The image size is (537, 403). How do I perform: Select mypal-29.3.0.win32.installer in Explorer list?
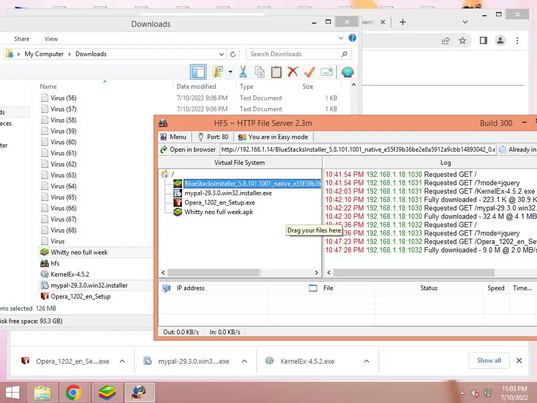(89, 285)
